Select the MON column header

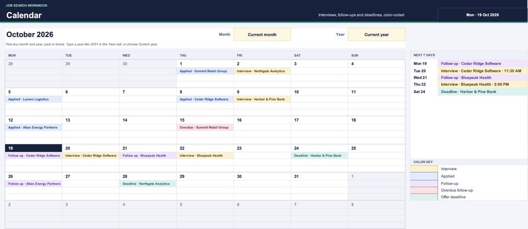coord(33,55)
